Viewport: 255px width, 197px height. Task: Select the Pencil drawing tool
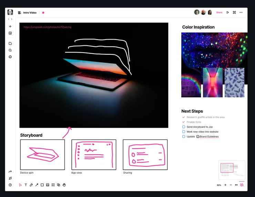[31, 185]
